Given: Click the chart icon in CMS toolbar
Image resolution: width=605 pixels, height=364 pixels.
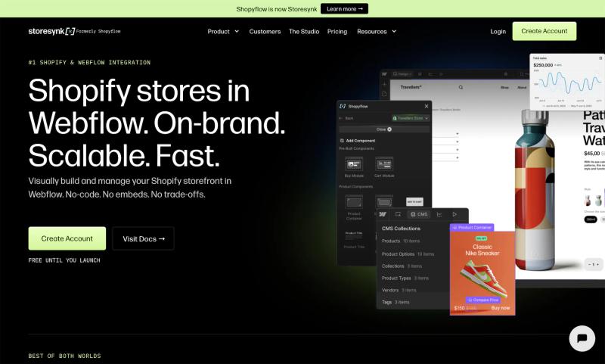Looking at the screenshot, I should [439, 214].
